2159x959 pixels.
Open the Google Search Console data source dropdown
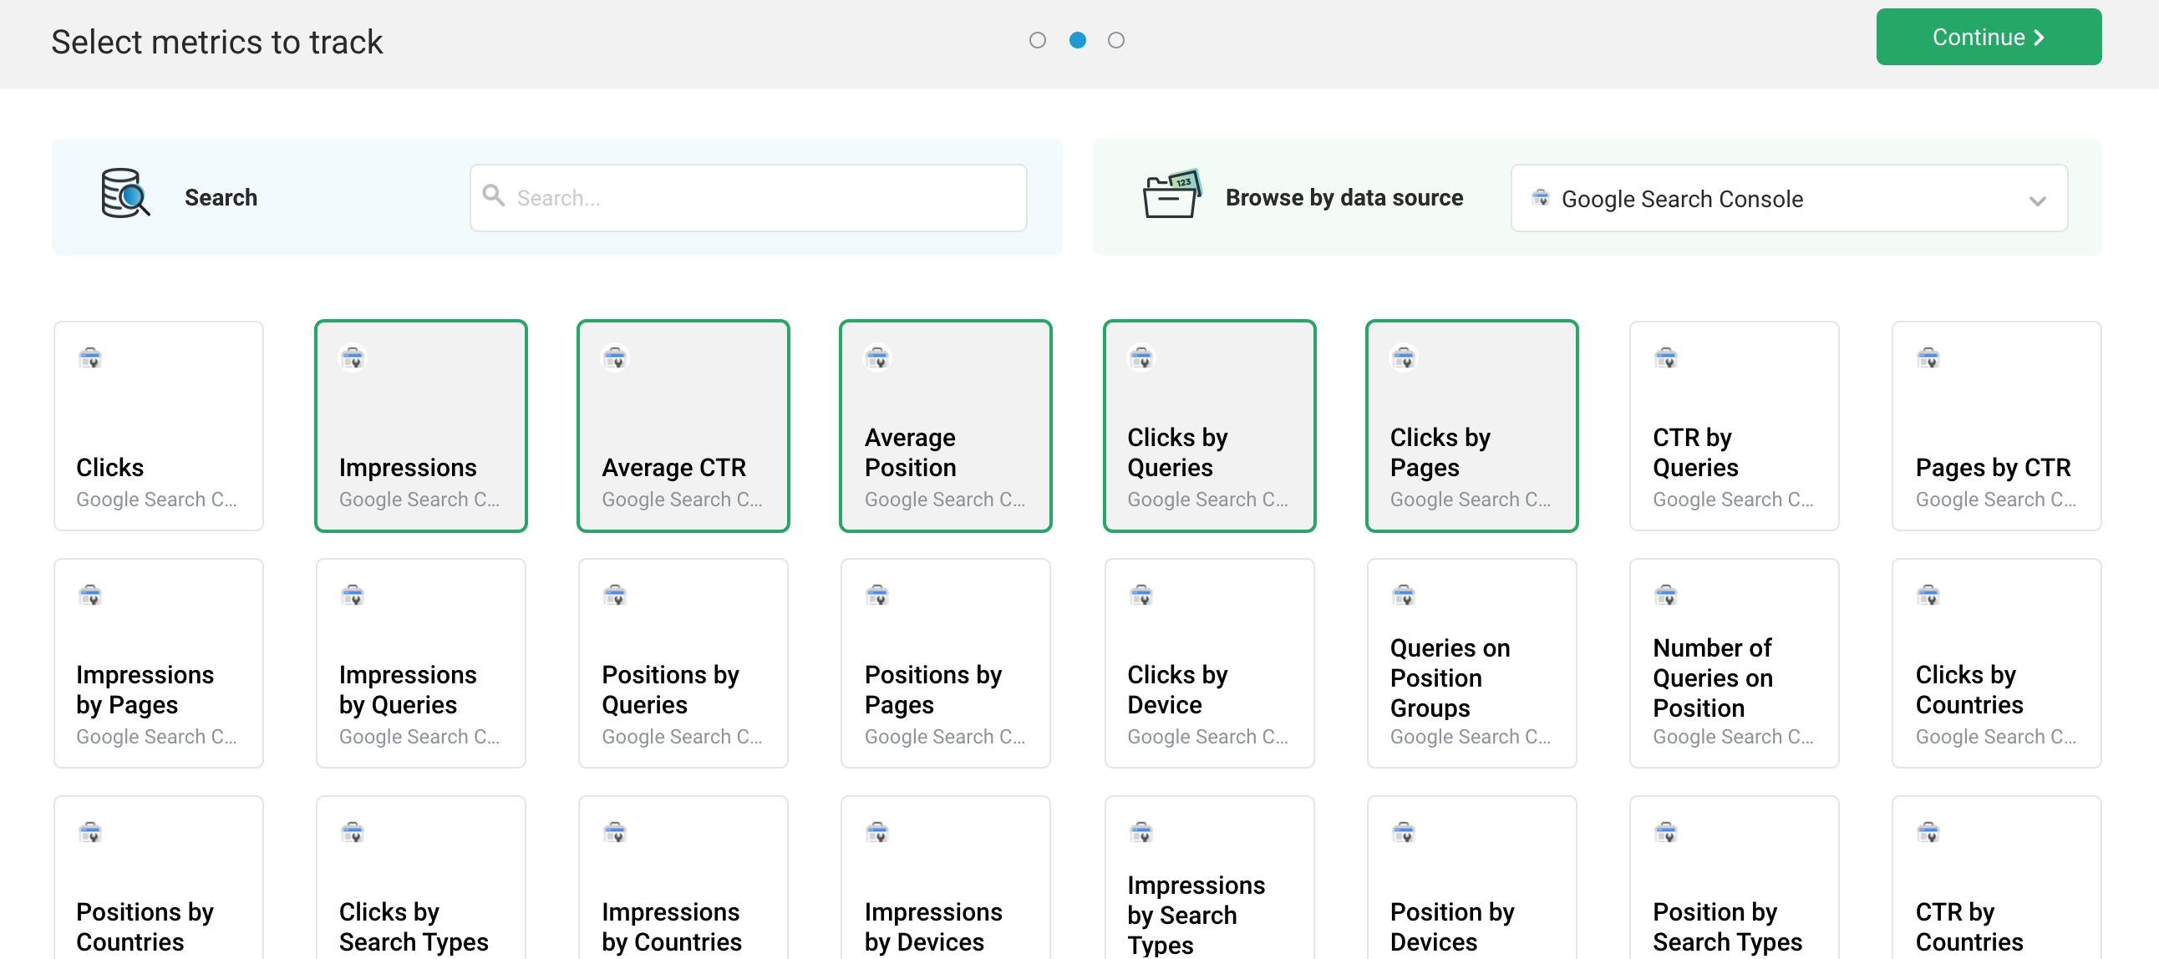[2037, 198]
